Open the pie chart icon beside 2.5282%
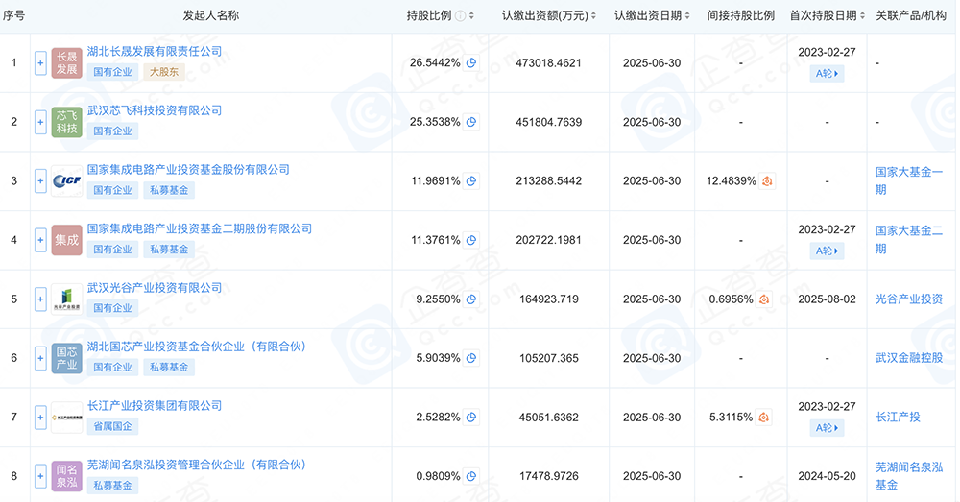This screenshot has height=502, width=960. 470,418
